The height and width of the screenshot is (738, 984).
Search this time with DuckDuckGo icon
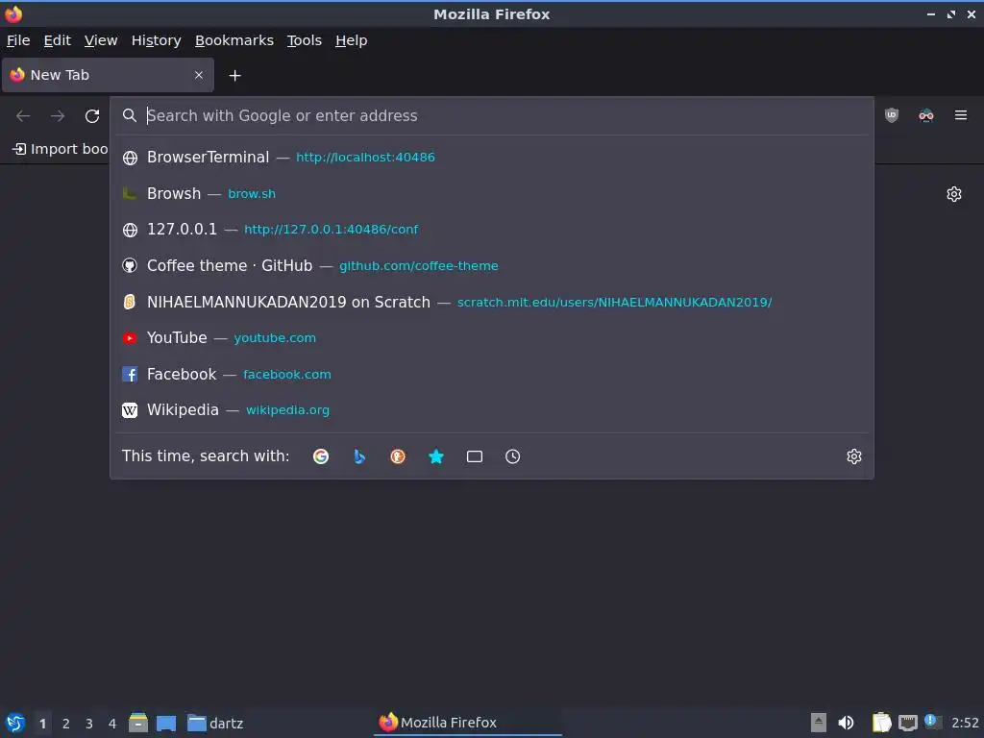[398, 456]
